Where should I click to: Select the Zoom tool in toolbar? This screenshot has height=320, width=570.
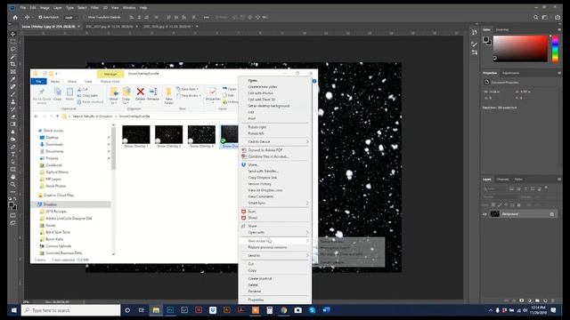pyautogui.click(x=13, y=184)
